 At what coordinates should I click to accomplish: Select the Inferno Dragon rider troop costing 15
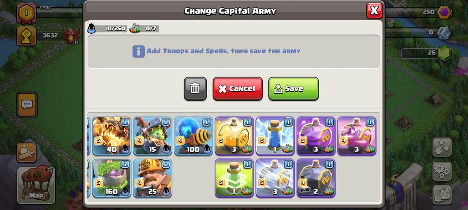(153, 136)
